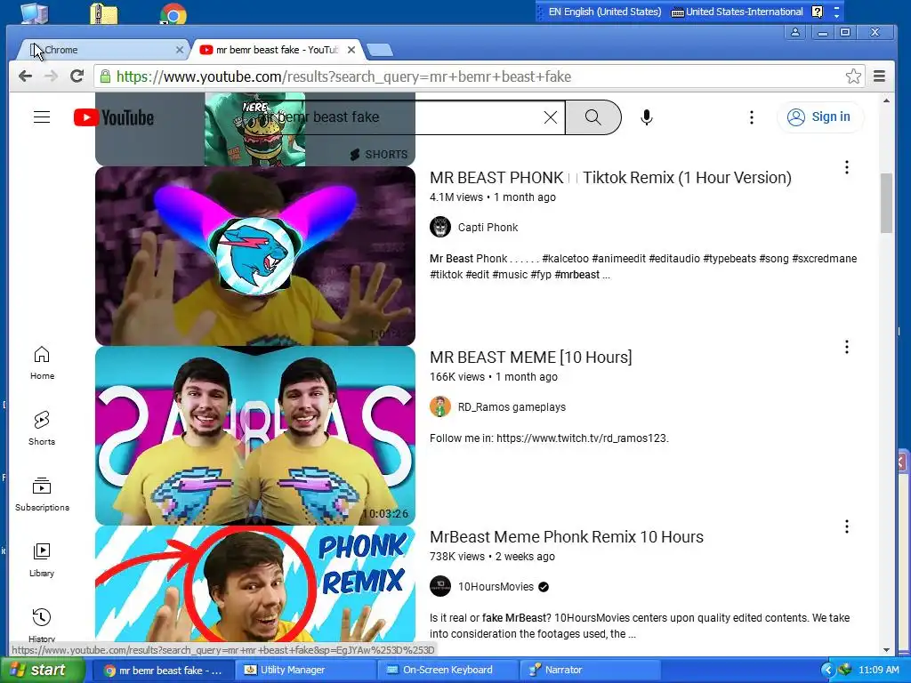This screenshot has width=911, height=683.
Task: Open MR BEAST PHONK video thumbnail
Action: coord(255,256)
